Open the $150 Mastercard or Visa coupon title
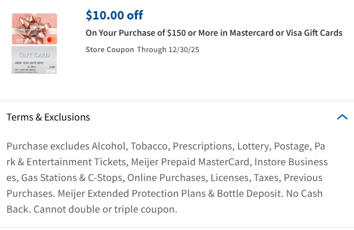Viewport: 354px width, 230px height. tap(214, 33)
